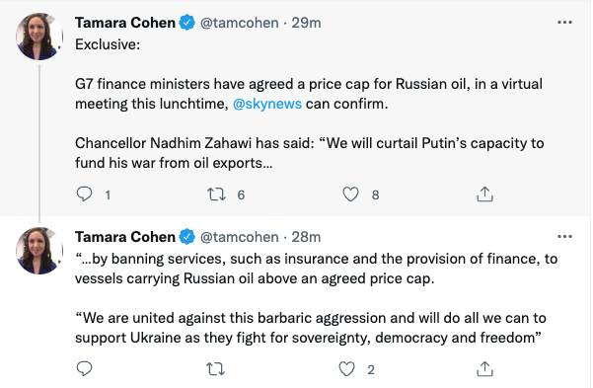Reply to the second tweet
The height and width of the screenshot is (388, 593).
84,368
